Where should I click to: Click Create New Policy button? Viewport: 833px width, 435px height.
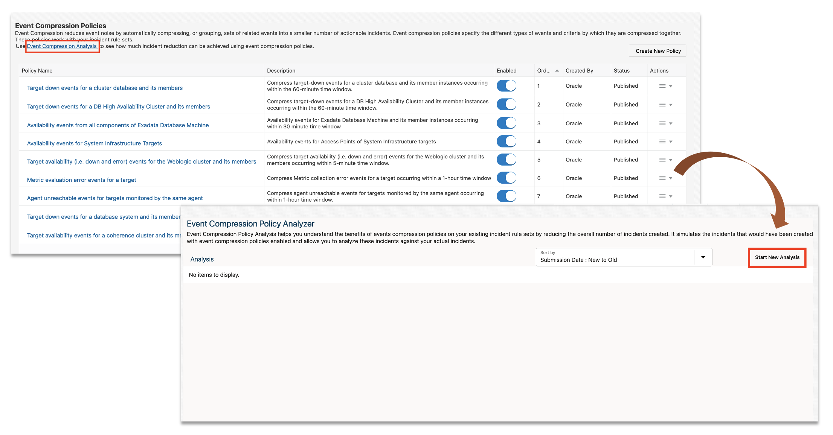click(x=658, y=51)
